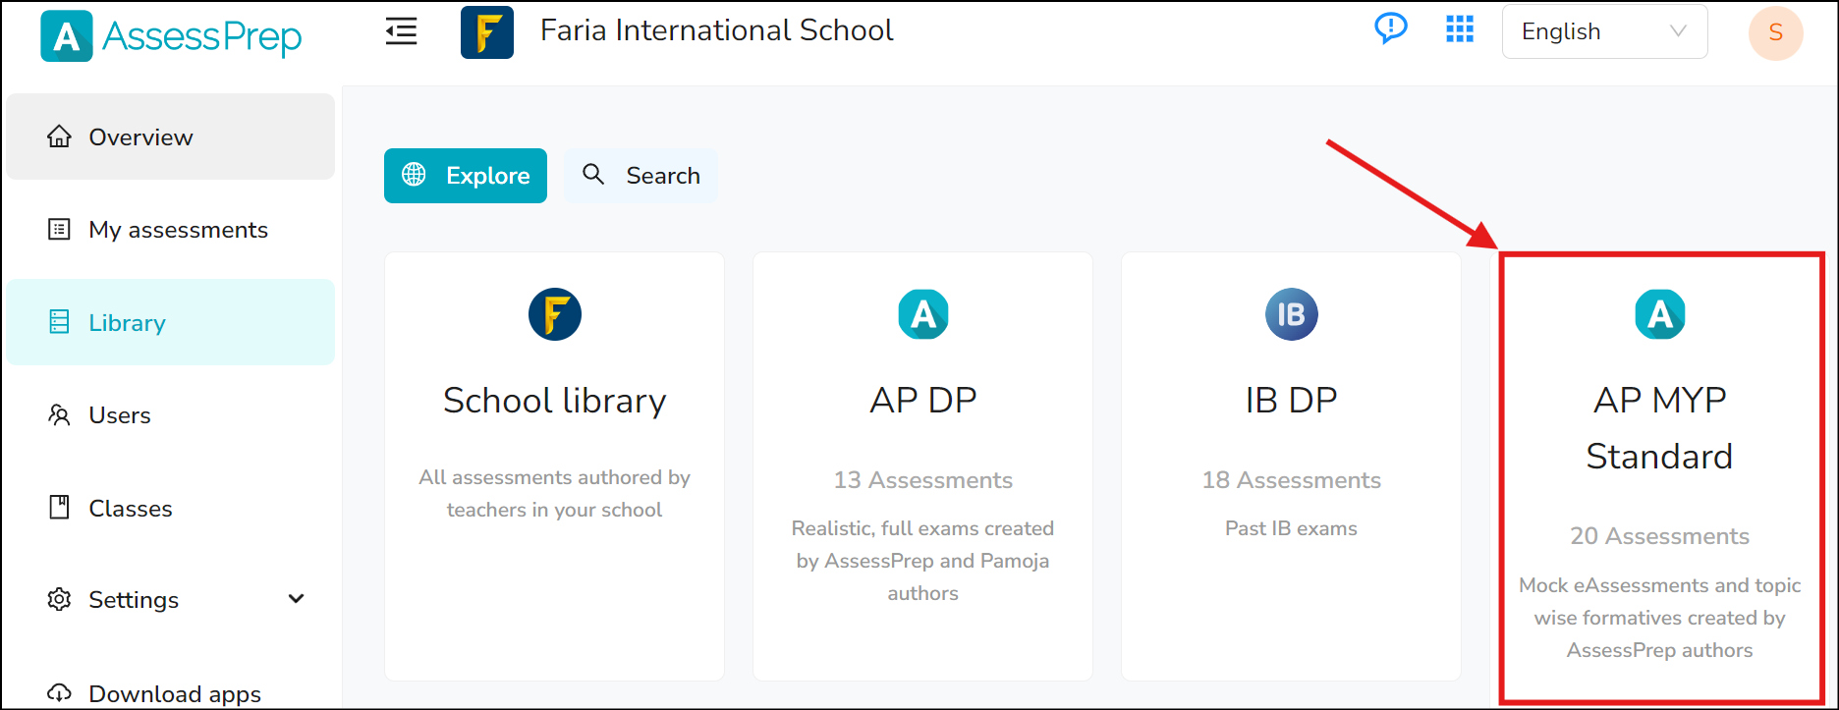Click the Download apps cloud icon
Screen dimensions: 1839x710
(59, 693)
